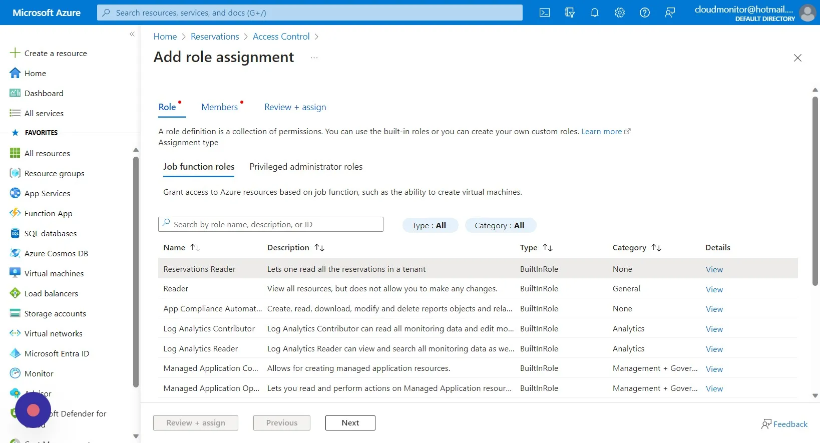Click the Resource groups cube icon

[15, 173]
